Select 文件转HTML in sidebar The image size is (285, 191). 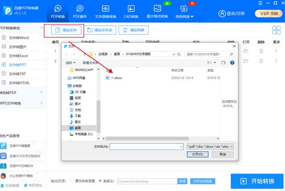(19, 83)
